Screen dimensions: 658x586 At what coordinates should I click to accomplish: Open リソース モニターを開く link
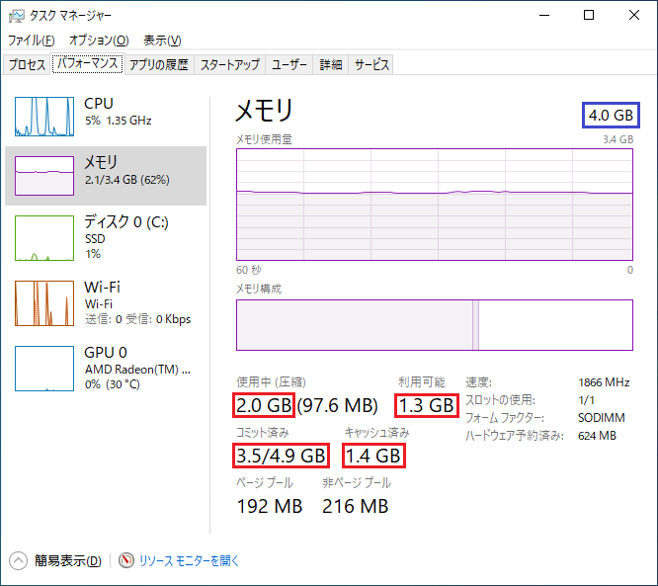click(189, 561)
